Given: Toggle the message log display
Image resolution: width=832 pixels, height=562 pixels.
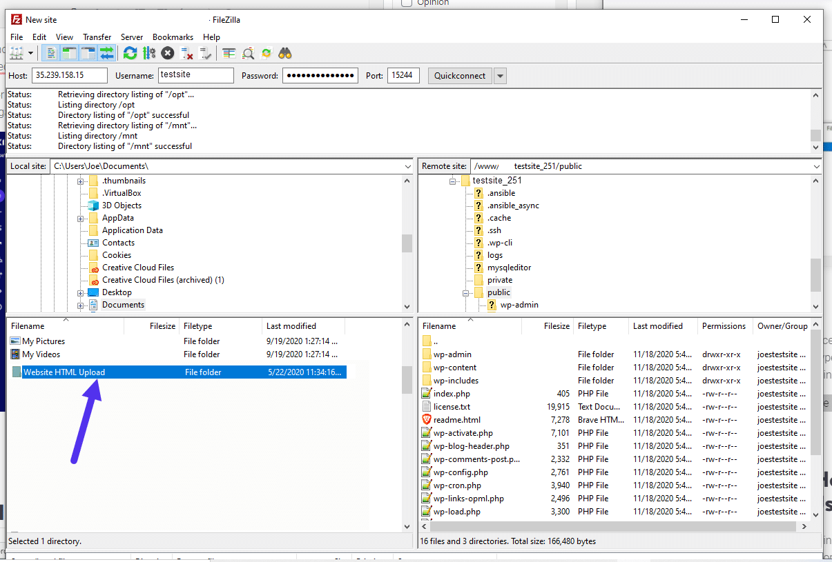Looking at the screenshot, I should tap(51, 53).
